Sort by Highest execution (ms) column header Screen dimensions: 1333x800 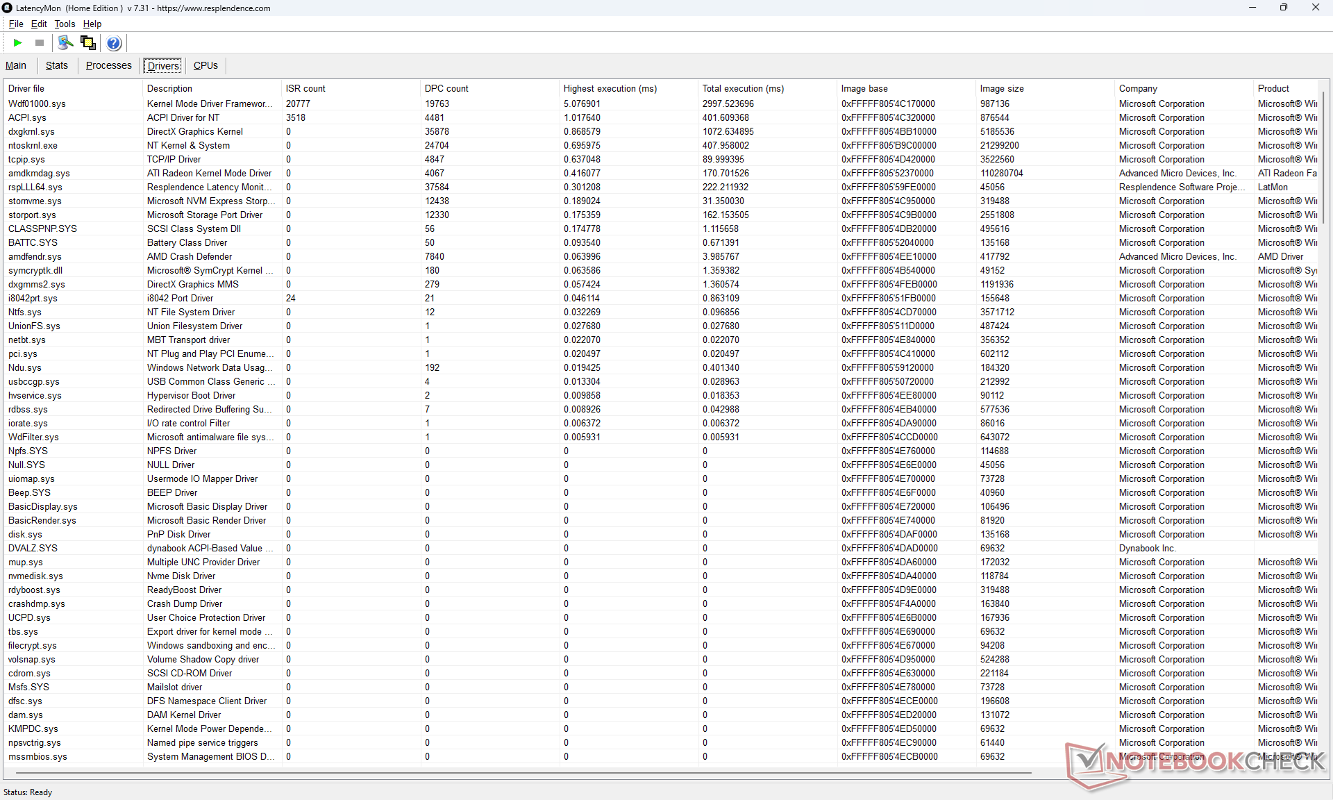coord(610,88)
